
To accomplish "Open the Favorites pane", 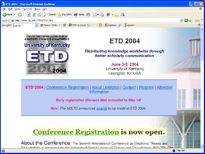I will (x=65, y=15).
